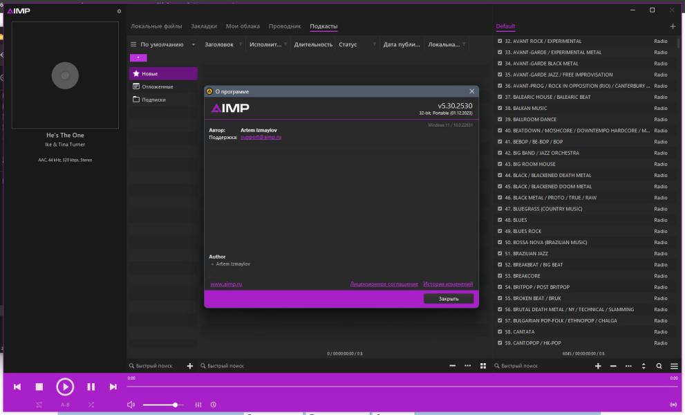Open the support@aimp.ru email link
This screenshot has height=415, width=685.
[x=261, y=138]
